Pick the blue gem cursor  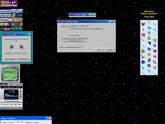click(x=143, y=62)
